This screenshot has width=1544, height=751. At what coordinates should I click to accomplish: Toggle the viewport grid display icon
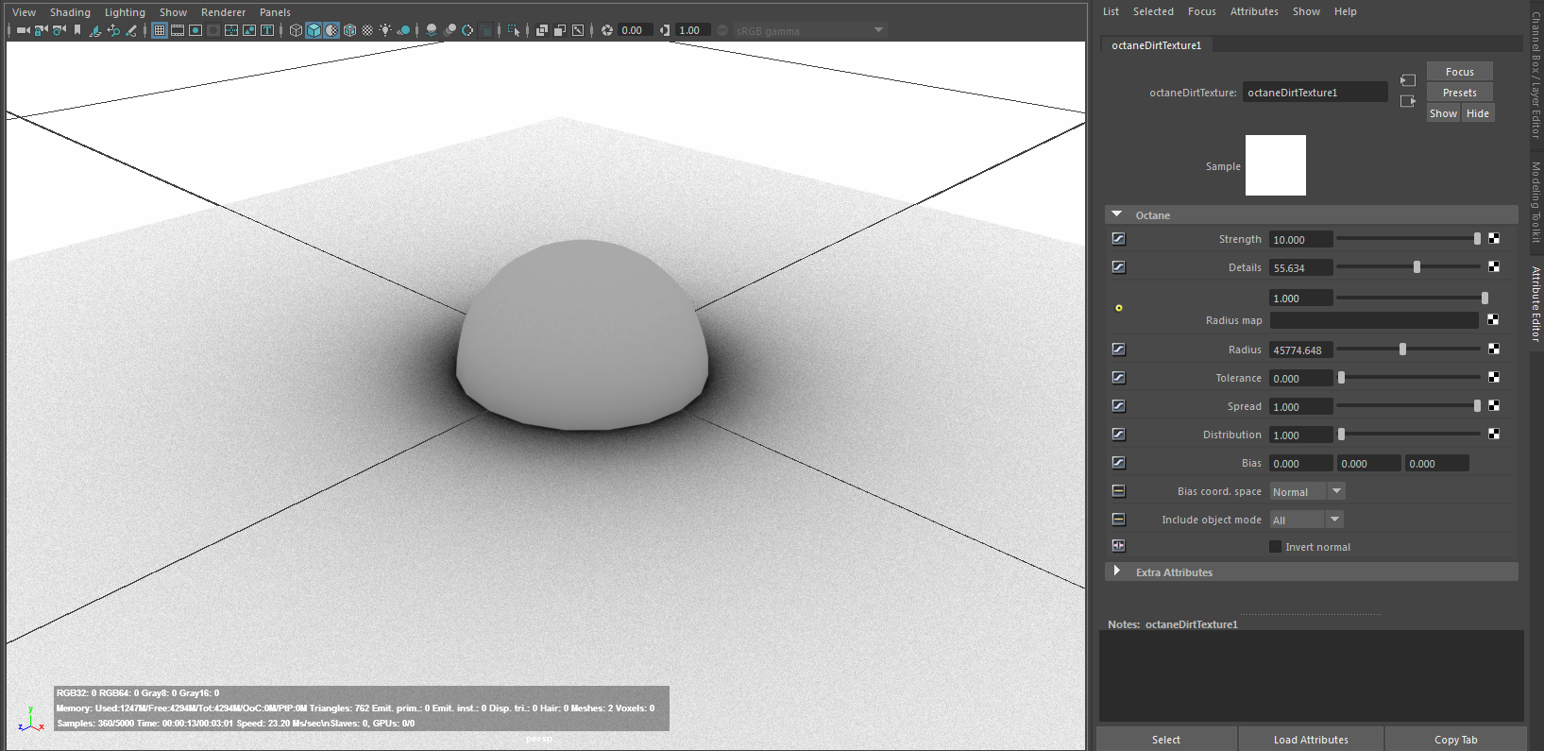[160, 30]
